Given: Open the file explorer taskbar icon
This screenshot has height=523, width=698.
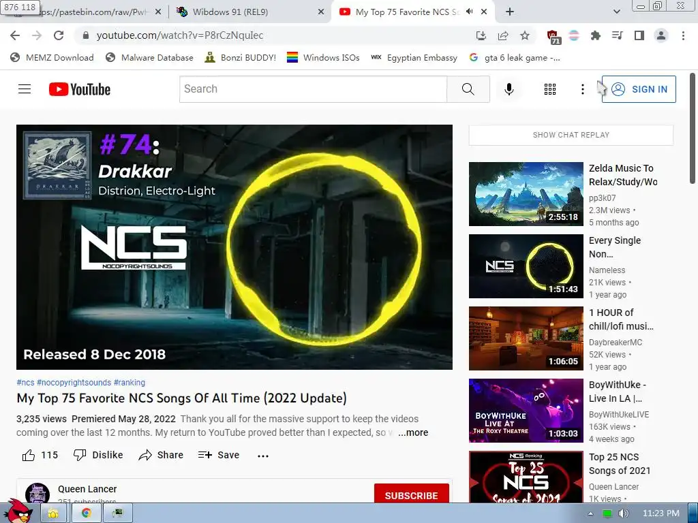Looking at the screenshot, I should [53, 513].
